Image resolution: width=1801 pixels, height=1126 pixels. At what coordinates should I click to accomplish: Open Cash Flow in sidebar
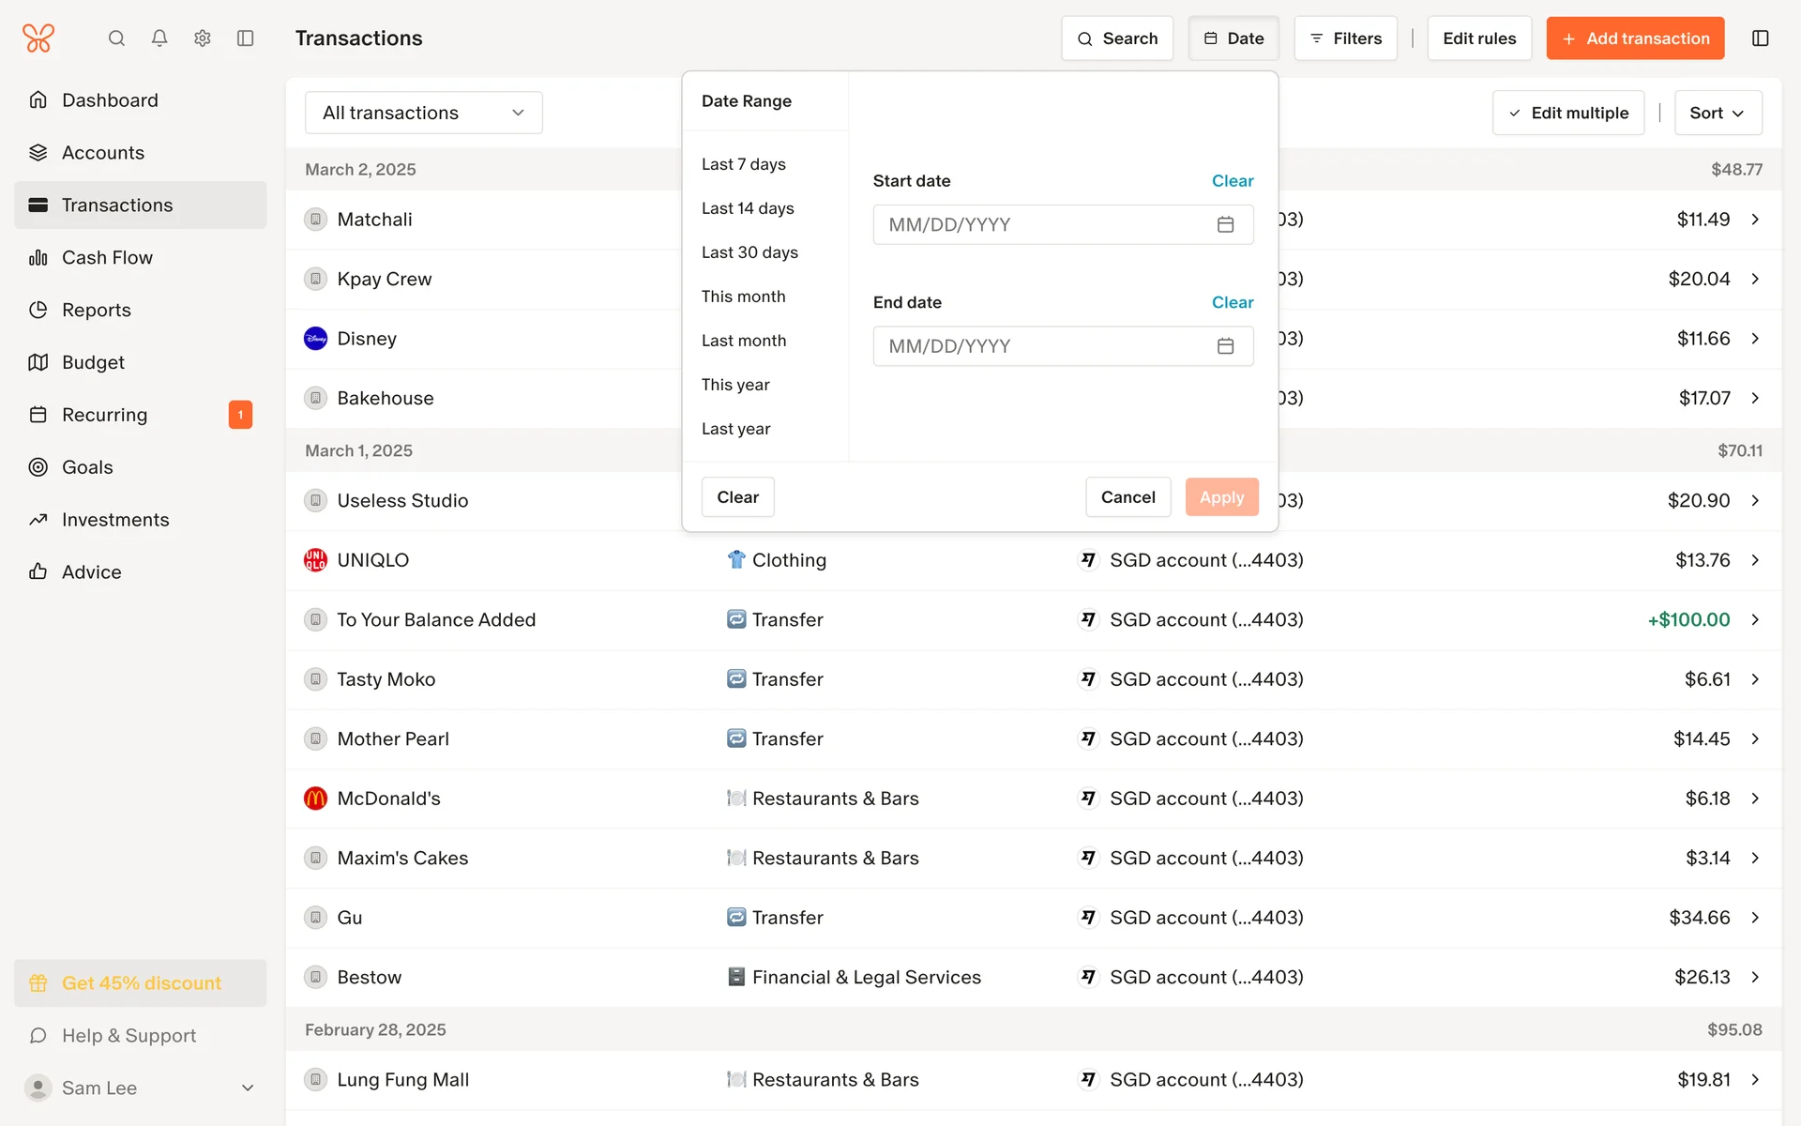click(107, 257)
